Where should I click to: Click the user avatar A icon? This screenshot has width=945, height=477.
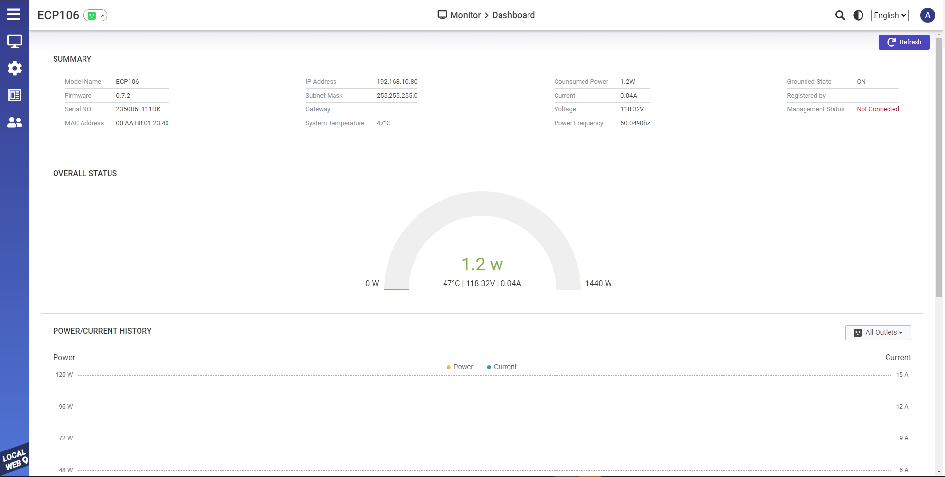927,15
